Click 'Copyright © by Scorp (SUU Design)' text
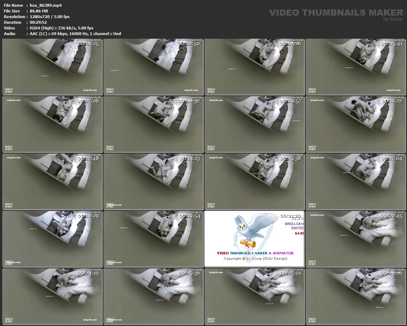Viewport: 407px width, 326px height. click(255, 259)
